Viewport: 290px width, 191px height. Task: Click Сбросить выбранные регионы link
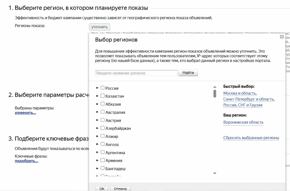point(251,138)
